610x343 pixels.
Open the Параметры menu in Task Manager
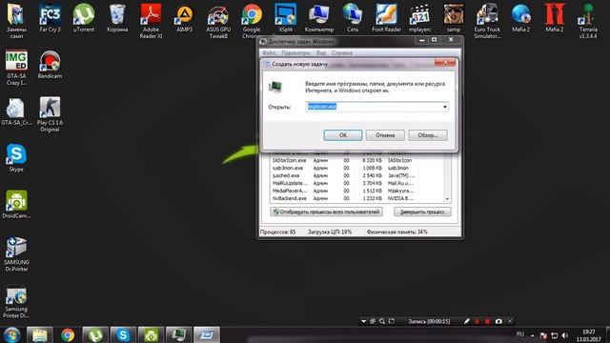pos(295,52)
